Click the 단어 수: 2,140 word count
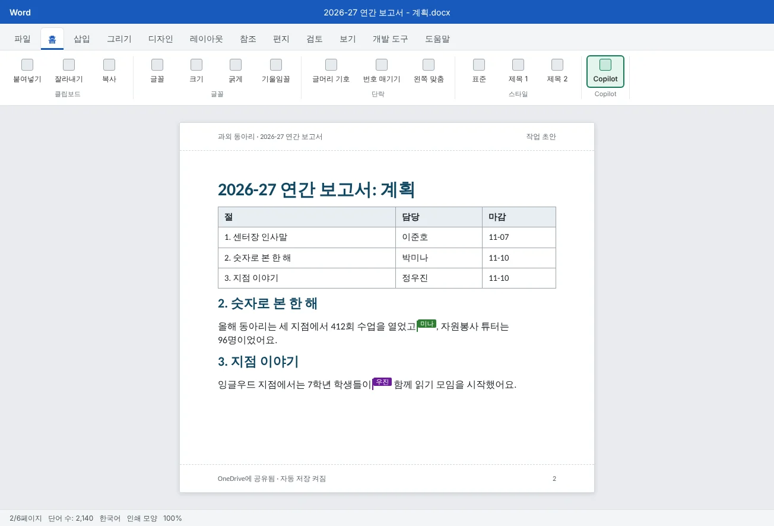This screenshot has width=774, height=526. (x=71, y=518)
